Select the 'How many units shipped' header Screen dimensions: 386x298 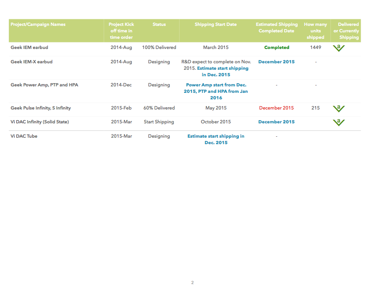click(x=315, y=30)
